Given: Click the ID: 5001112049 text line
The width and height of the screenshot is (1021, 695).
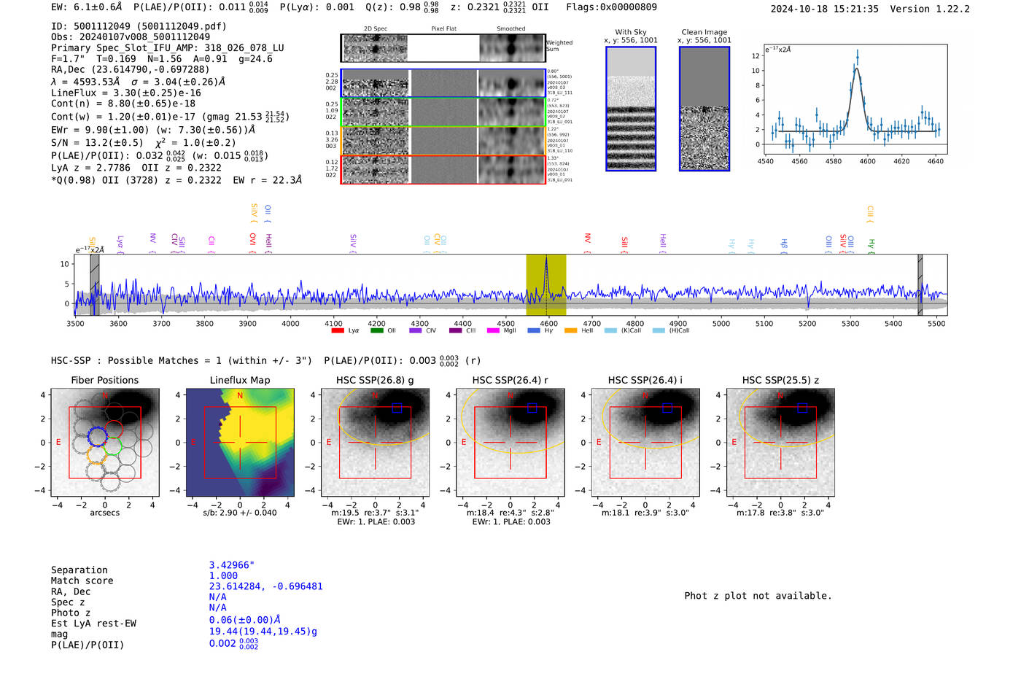Looking at the screenshot, I should coord(139,26).
